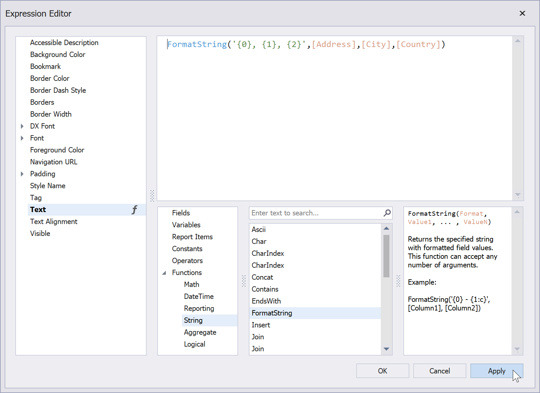Image resolution: width=540 pixels, height=393 pixels.
Task: Click the scroll-down arrow of the description panel
Action: [517, 349]
